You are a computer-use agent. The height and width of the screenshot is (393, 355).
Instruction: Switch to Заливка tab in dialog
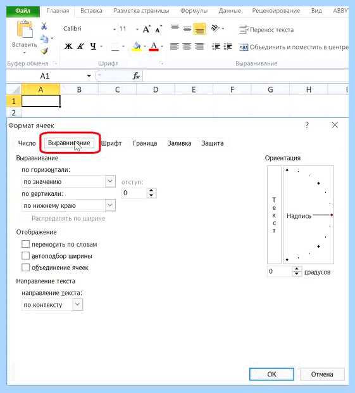(x=179, y=143)
